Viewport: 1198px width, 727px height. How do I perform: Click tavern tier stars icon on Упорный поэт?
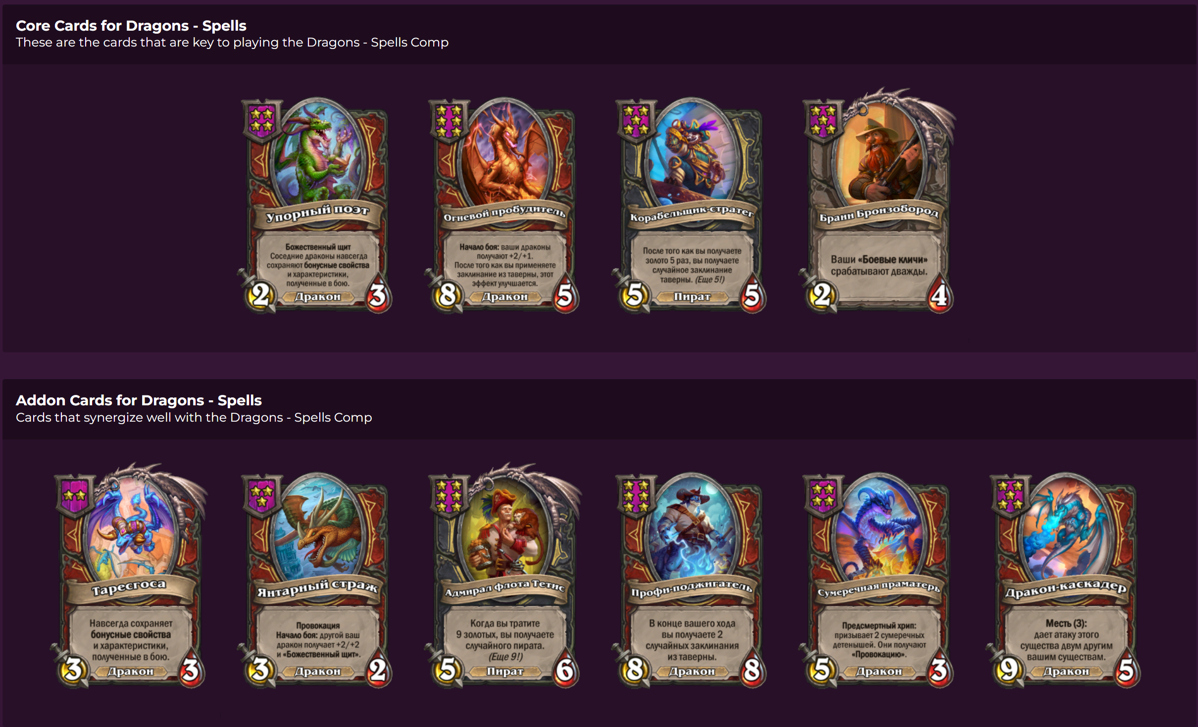click(262, 120)
